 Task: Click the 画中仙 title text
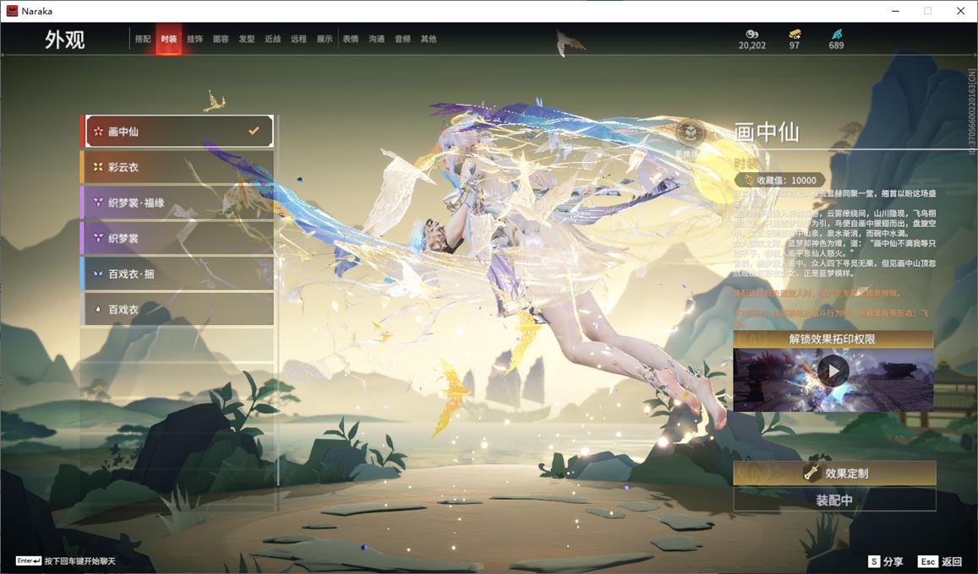tap(767, 132)
